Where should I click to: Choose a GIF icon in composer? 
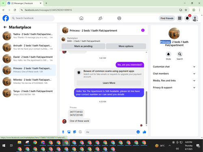pos(80,132)
